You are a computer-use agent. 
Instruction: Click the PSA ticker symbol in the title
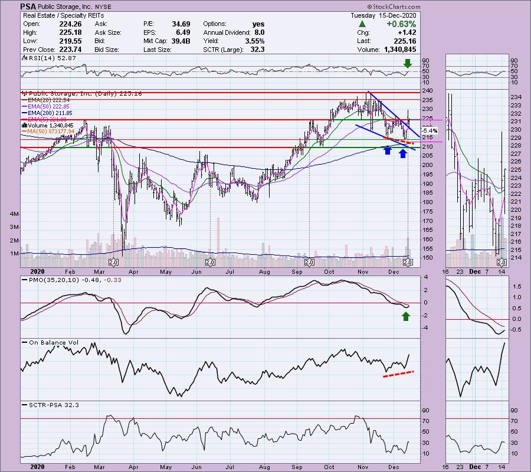point(28,6)
